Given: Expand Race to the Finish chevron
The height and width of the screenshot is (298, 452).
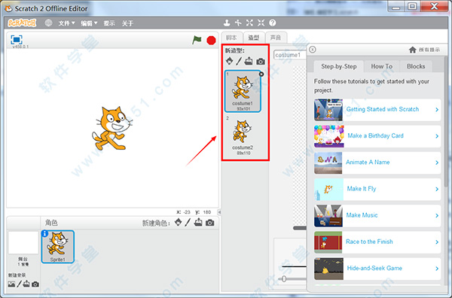Looking at the screenshot, I should coord(437,242).
